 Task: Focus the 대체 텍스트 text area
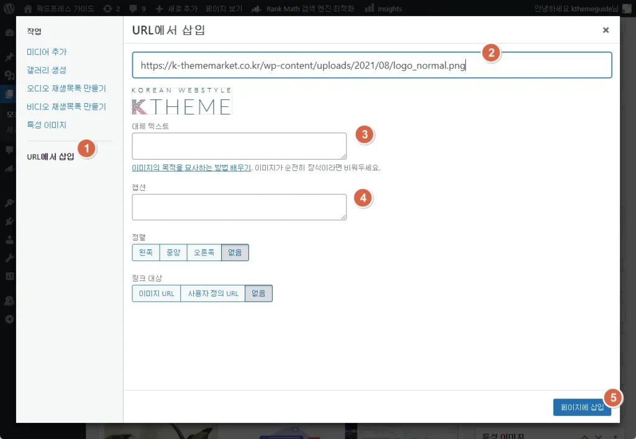(239, 146)
